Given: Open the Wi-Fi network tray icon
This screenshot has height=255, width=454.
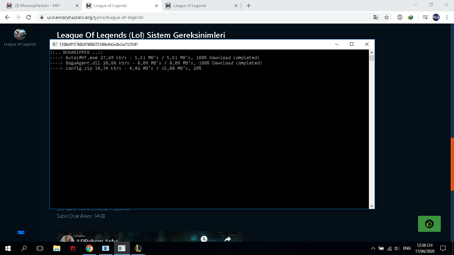Looking at the screenshot, I should [x=389, y=248].
